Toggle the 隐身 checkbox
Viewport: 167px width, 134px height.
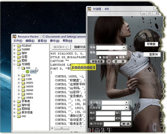pyautogui.click(x=117, y=57)
